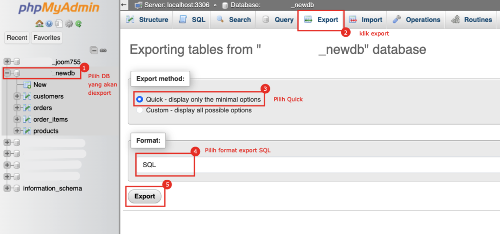Go to the Import tab
Viewport: 500px width, 234px height.
(x=366, y=20)
